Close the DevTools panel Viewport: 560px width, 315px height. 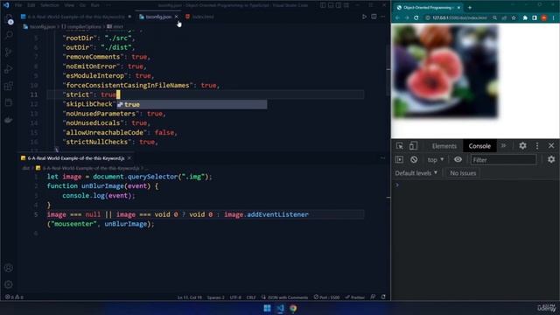(551, 146)
